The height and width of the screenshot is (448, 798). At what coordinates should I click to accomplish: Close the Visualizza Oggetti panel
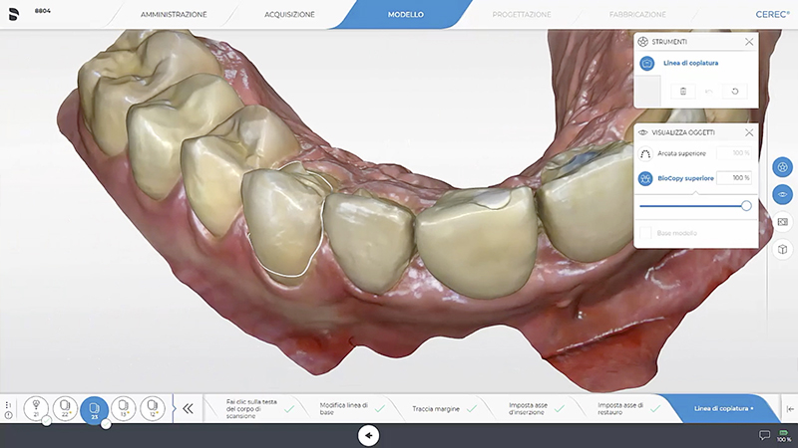pyautogui.click(x=749, y=132)
